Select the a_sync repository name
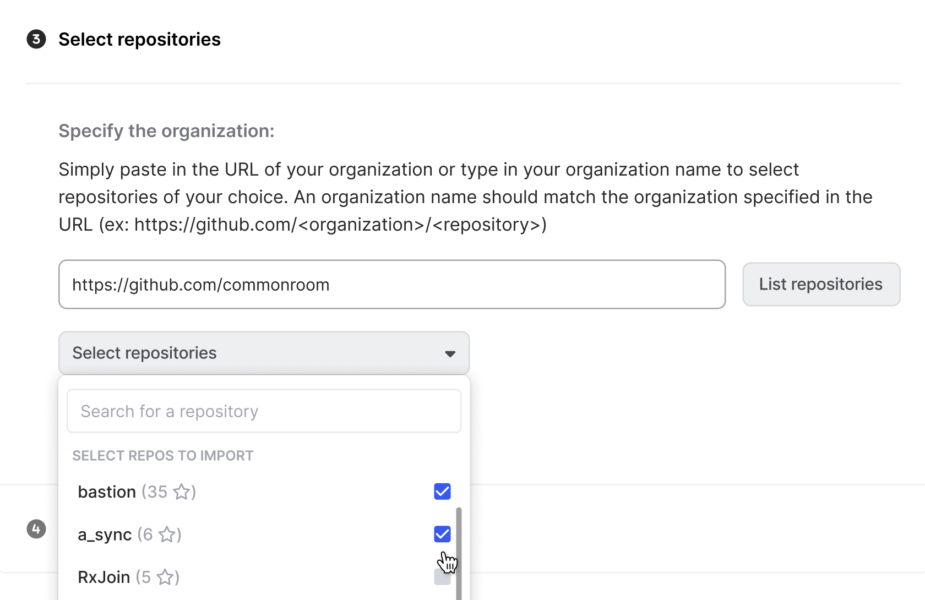The height and width of the screenshot is (600, 925). (x=105, y=534)
